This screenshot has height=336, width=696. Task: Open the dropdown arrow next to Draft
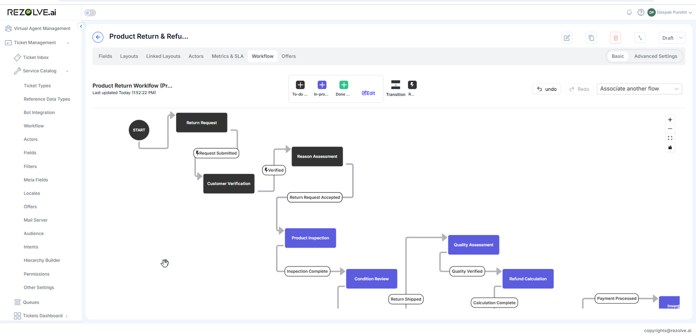pos(681,38)
